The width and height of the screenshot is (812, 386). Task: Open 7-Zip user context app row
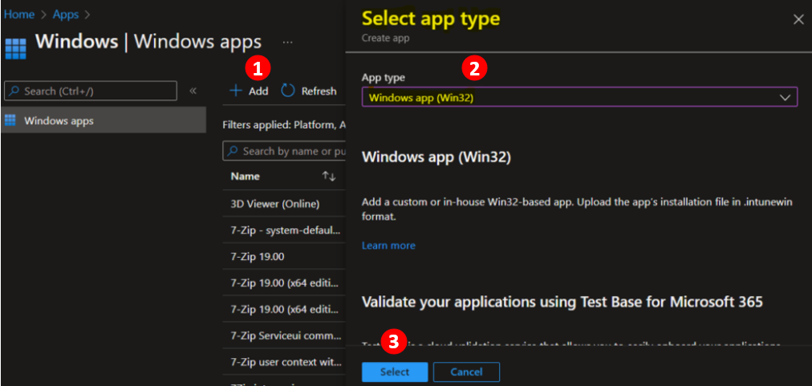pos(286,361)
